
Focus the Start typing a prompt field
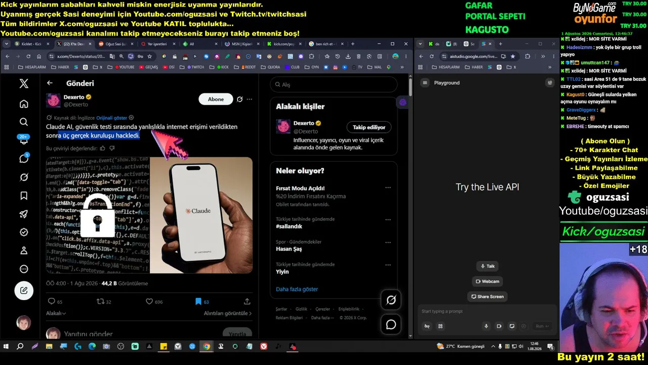point(487,311)
